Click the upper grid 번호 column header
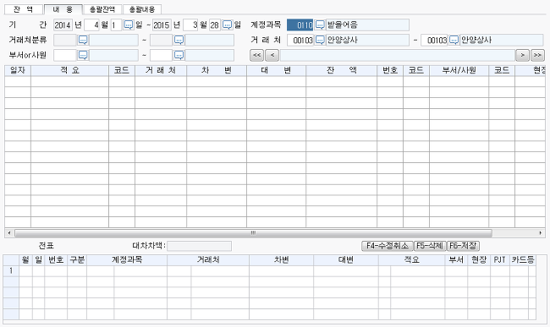The height and width of the screenshot is (327, 550). [390, 70]
